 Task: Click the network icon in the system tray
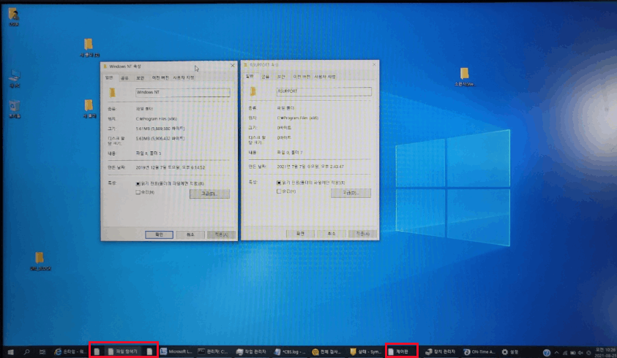click(x=565, y=353)
